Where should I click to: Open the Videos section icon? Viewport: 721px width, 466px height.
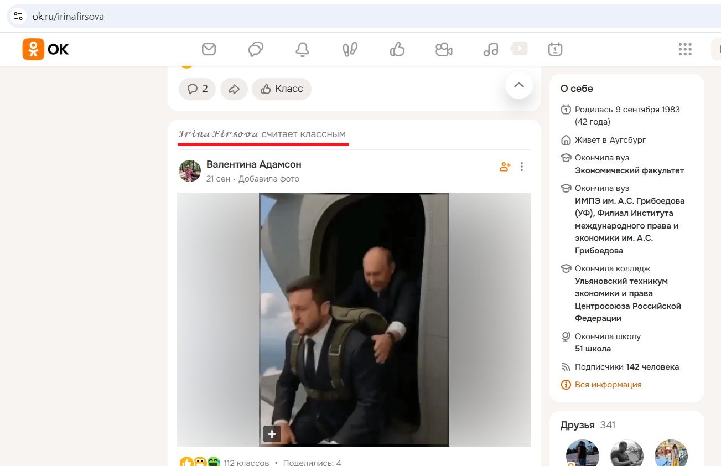coord(518,49)
